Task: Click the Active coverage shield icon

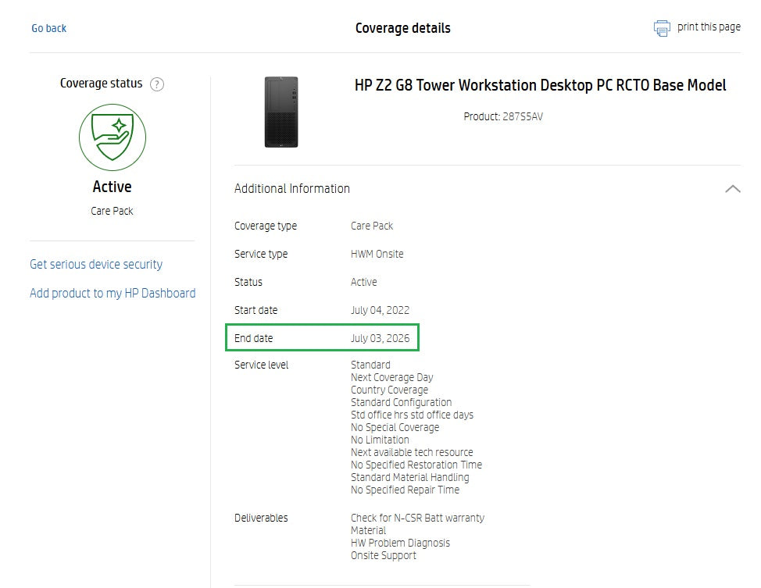Action: pyautogui.click(x=113, y=137)
